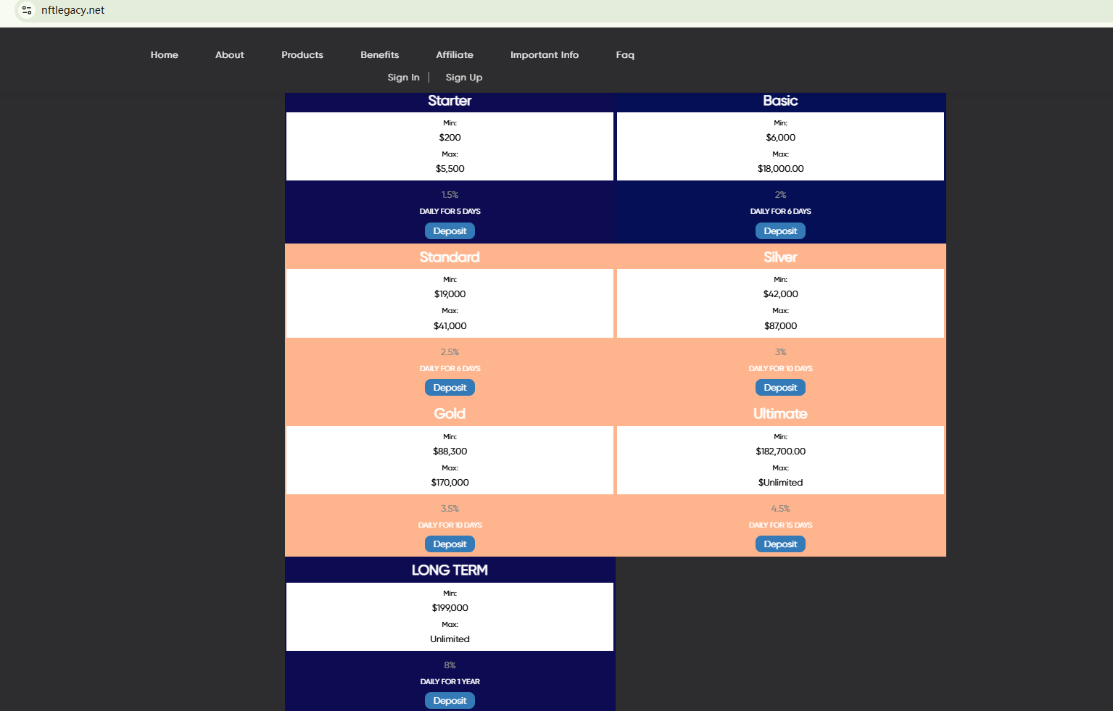Select Benefits in the navigation bar
Image resolution: width=1113 pixels, height=711 pixels.
coord(380,55)
